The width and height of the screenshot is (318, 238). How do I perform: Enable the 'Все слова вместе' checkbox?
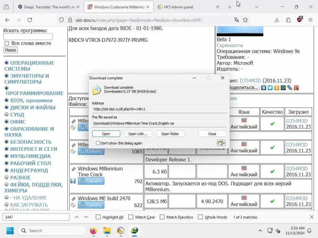coord(7,43)
